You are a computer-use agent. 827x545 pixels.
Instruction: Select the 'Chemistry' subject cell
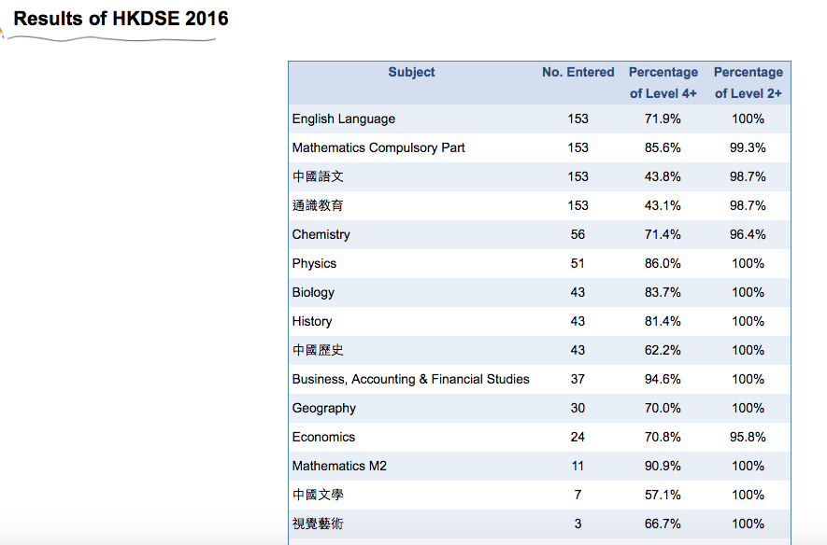321,235
